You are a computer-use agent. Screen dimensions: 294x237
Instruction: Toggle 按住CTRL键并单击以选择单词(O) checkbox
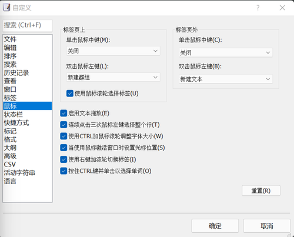tap(64, 171)
